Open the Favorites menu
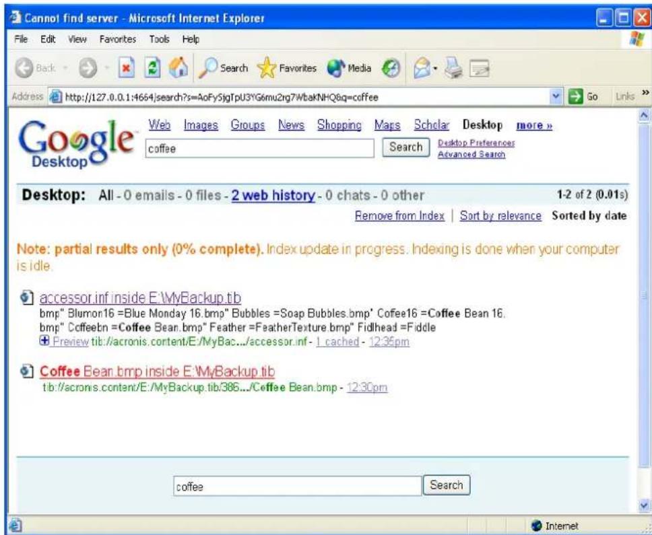 pos(118,40)
